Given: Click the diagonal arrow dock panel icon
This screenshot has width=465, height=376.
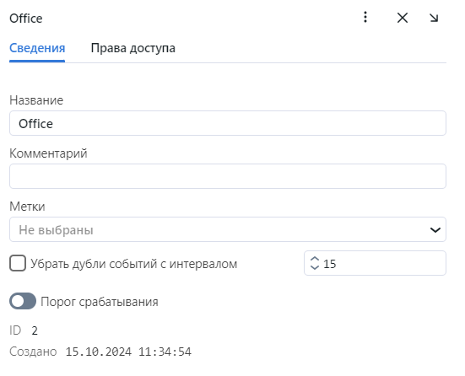Looking at the screenshot, I should pos(434,18).
